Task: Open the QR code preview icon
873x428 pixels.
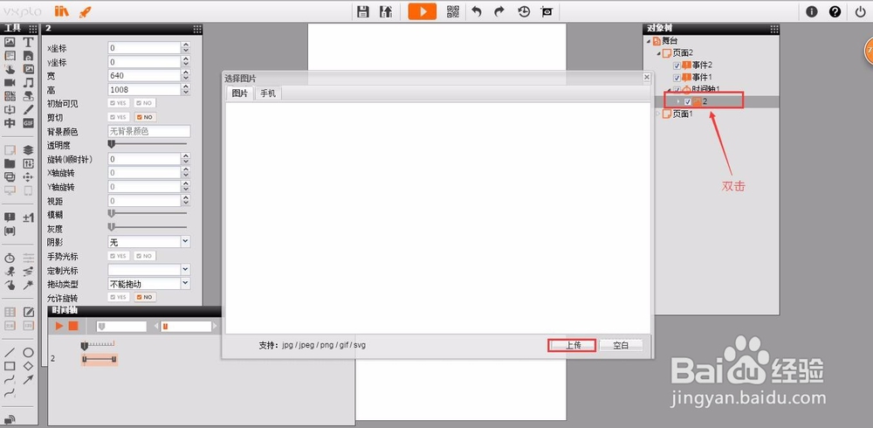Action: point(453,11)
